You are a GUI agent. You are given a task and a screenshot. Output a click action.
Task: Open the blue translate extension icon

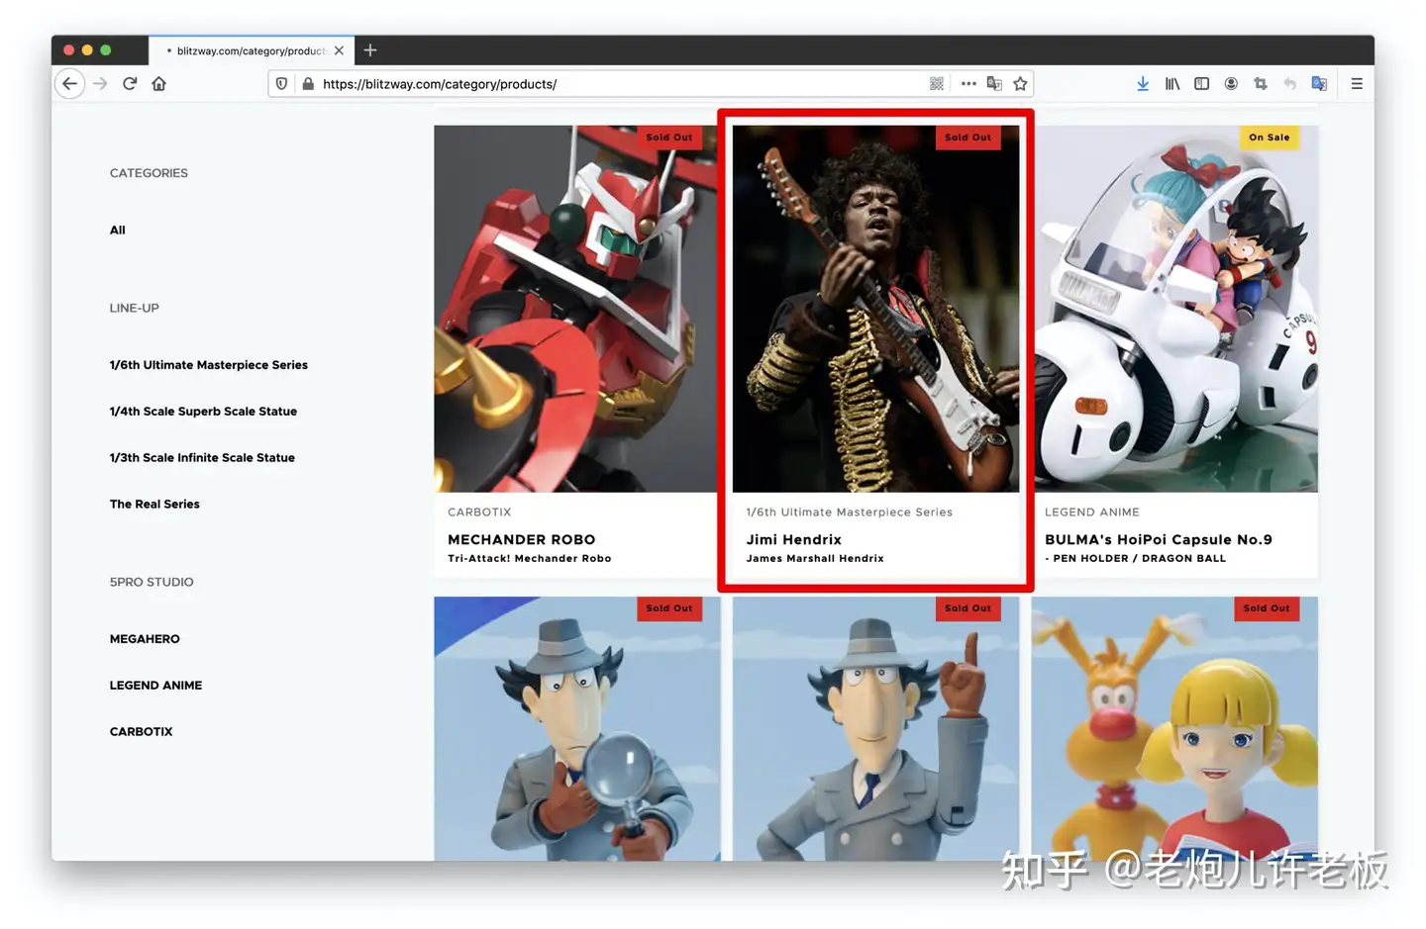coord(1319,84)
